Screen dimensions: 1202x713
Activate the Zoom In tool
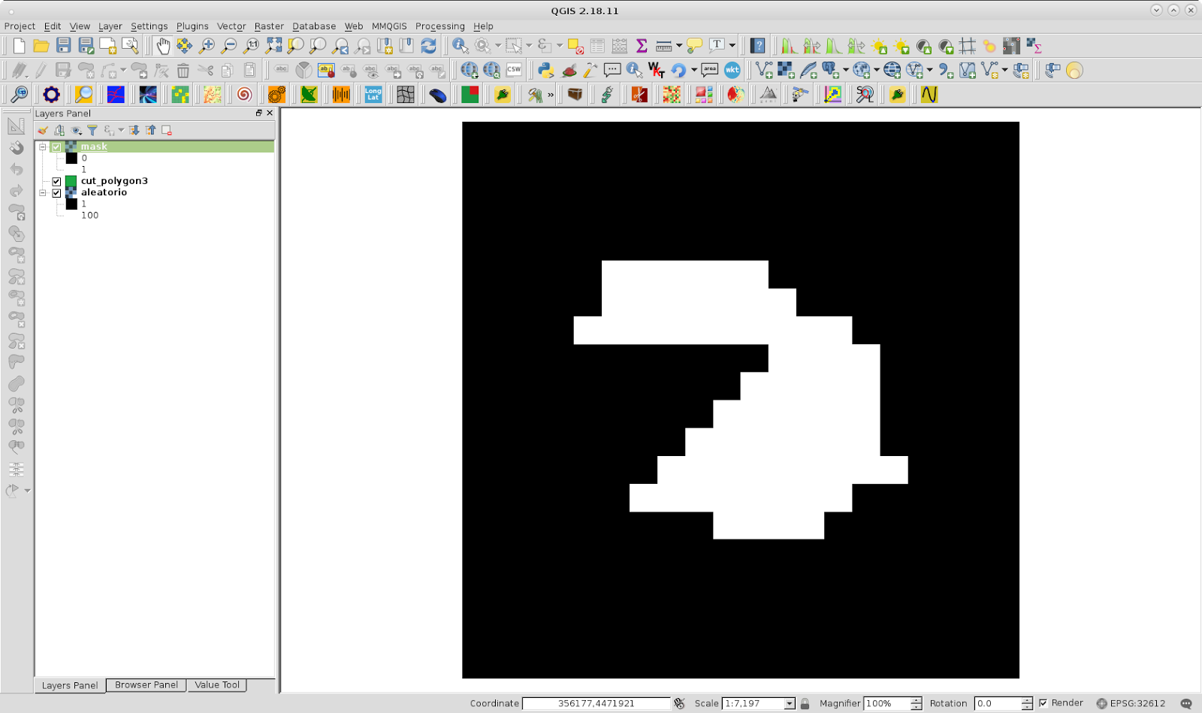pyautogui.click(x=207, y=45)
